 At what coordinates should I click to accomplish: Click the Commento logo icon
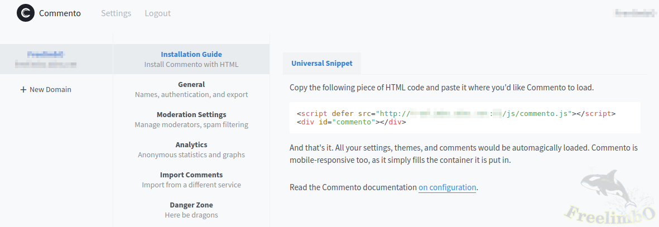pyautogui.click(x=26, y=13)
